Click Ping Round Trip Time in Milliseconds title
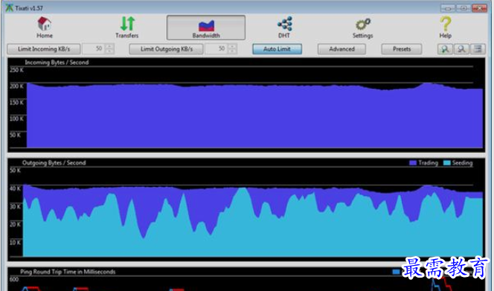The height and width of the screenshot is (291, 494). click(x=68, y=272)
